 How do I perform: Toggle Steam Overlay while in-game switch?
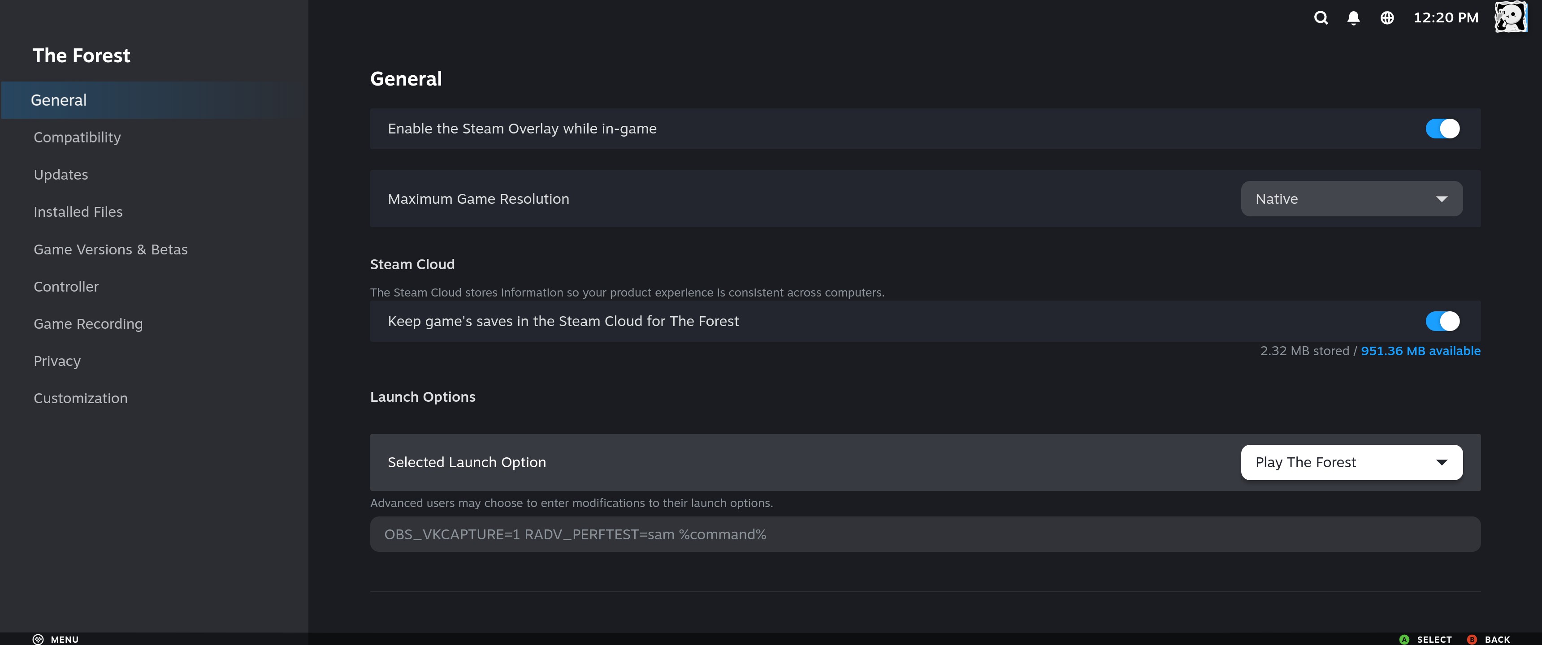click(1442, 129)
